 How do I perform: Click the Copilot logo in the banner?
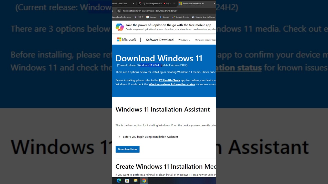tap(120, 27)
